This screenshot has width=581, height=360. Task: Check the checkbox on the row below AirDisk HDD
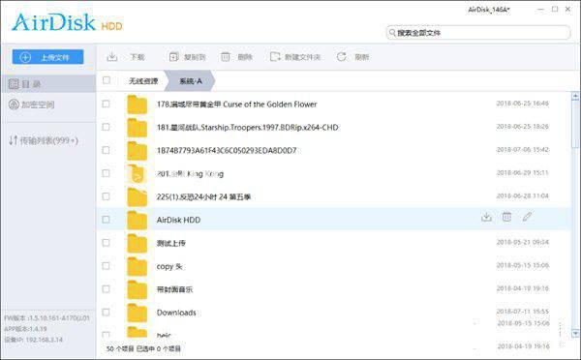tap(106, 243)
